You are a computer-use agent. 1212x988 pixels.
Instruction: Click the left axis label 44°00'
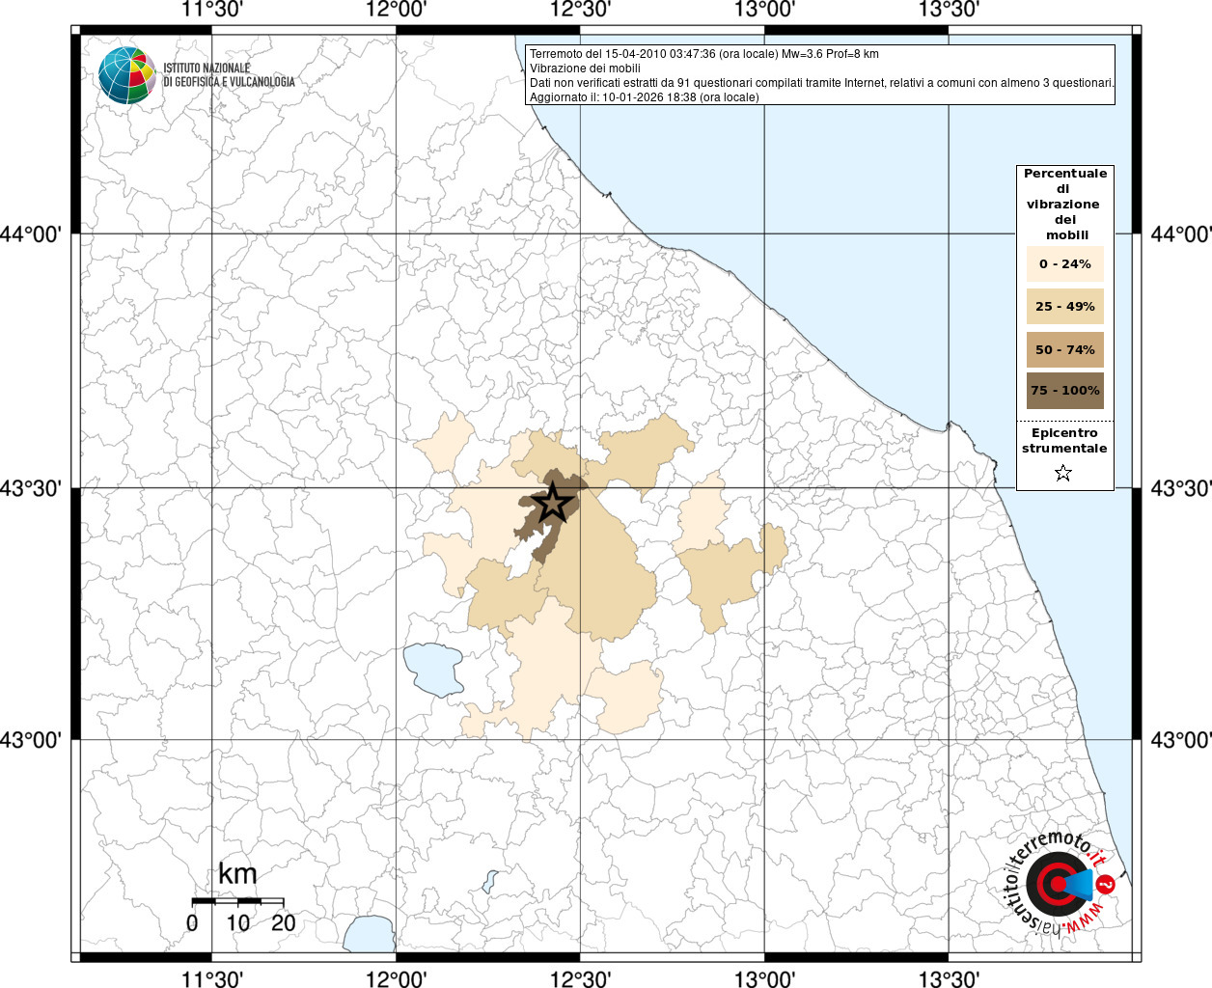click(x=32, y=234)
